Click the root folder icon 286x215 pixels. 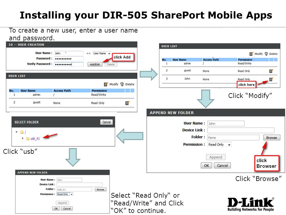pos(22,132)
